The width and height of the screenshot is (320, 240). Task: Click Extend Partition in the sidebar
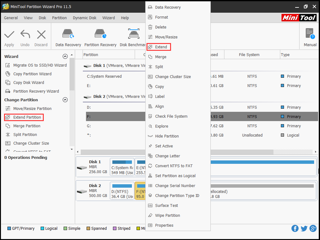point(24,117)
